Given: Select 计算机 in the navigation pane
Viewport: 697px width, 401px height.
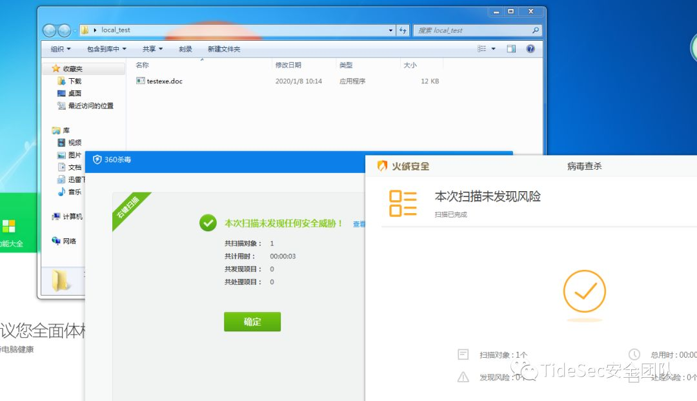Looking at the screenshot, I should click(x=72, y=216).
